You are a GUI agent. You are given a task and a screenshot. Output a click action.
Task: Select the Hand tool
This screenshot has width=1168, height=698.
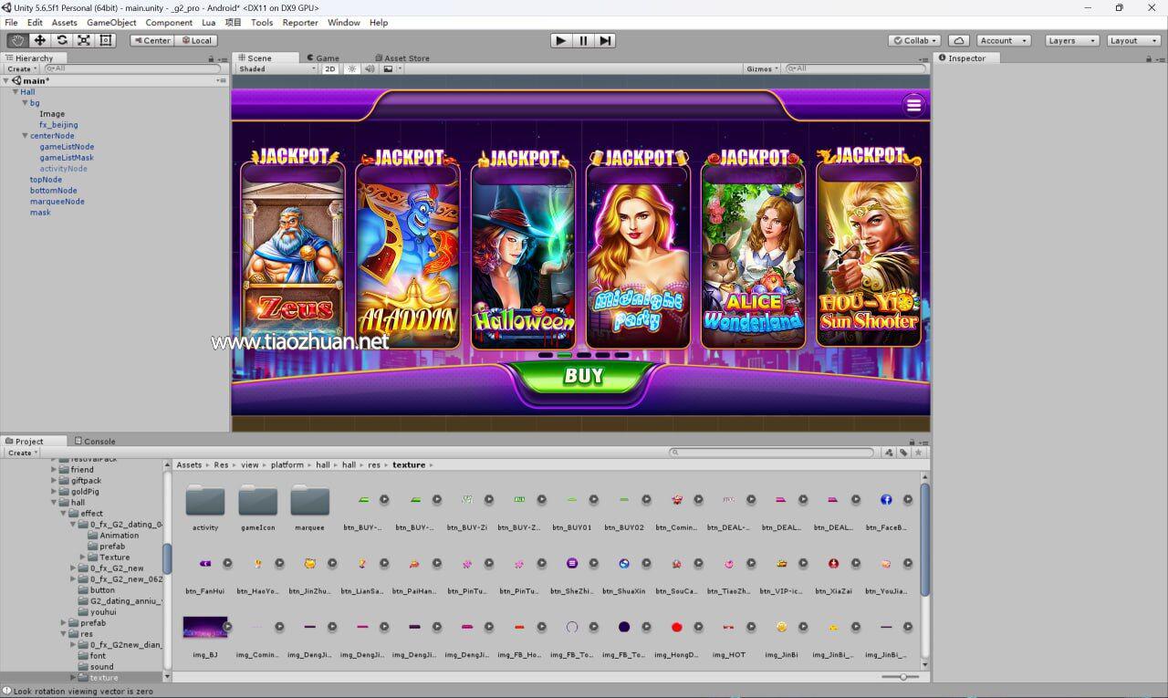point(17,40)
